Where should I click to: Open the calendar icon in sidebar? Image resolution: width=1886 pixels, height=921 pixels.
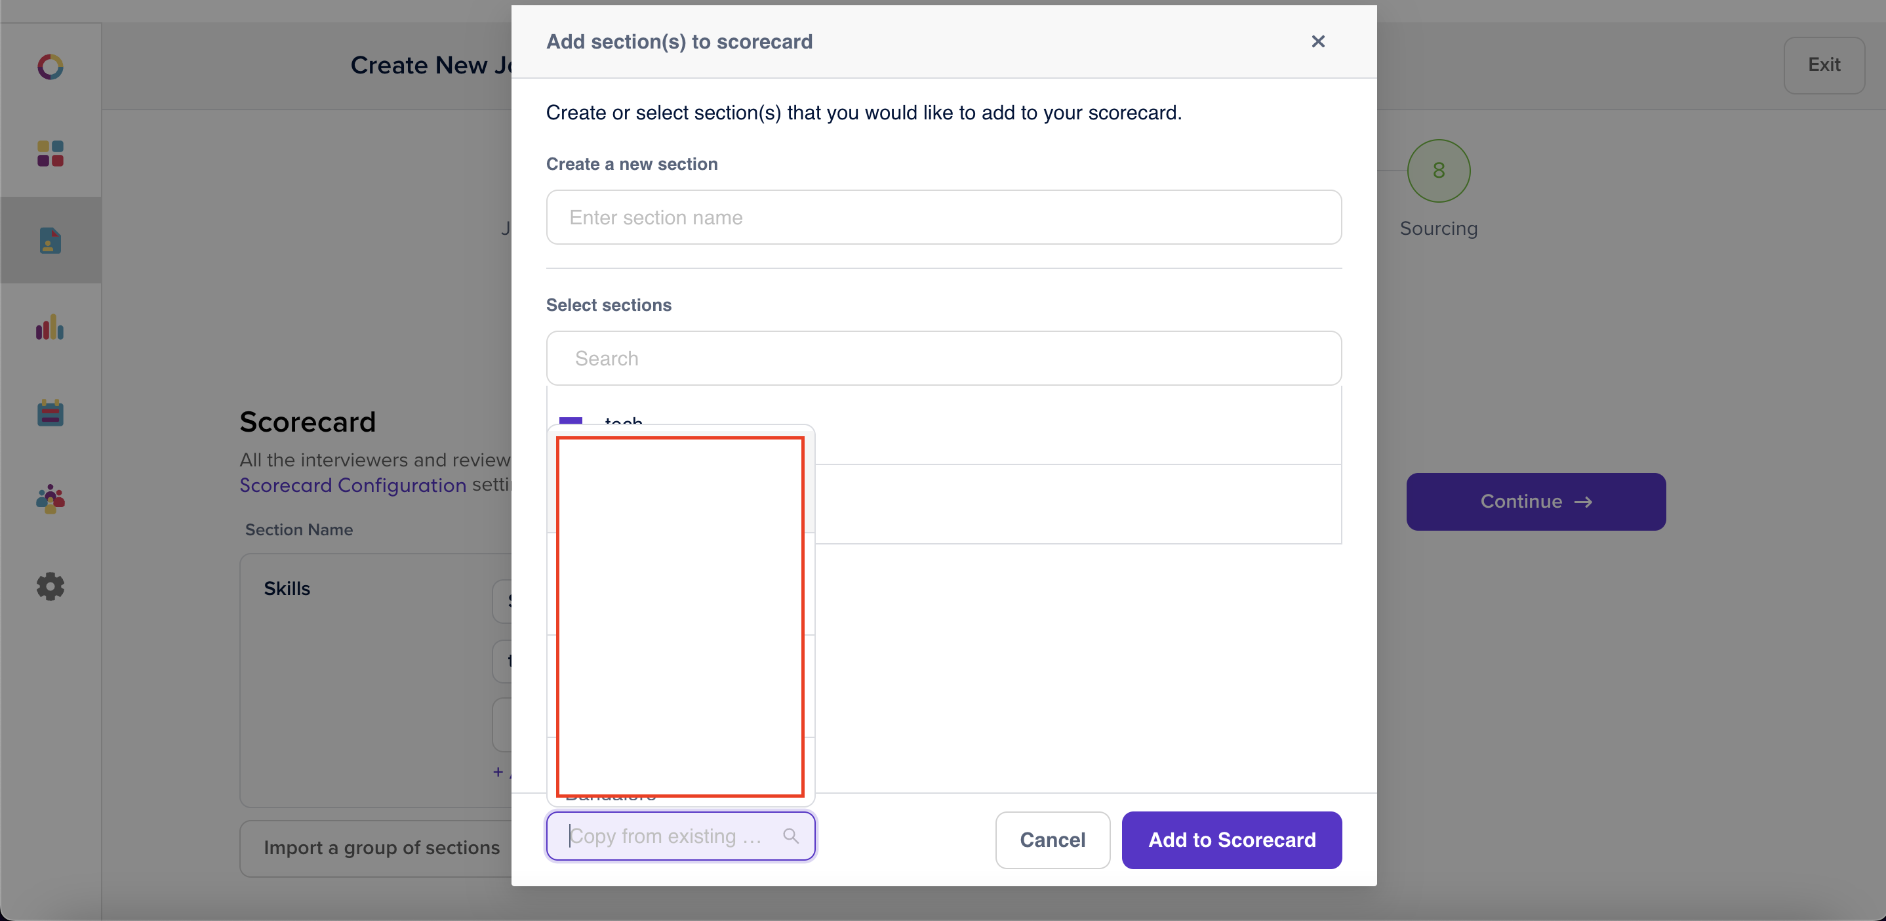pyautogui.click(x=50, y=413)
